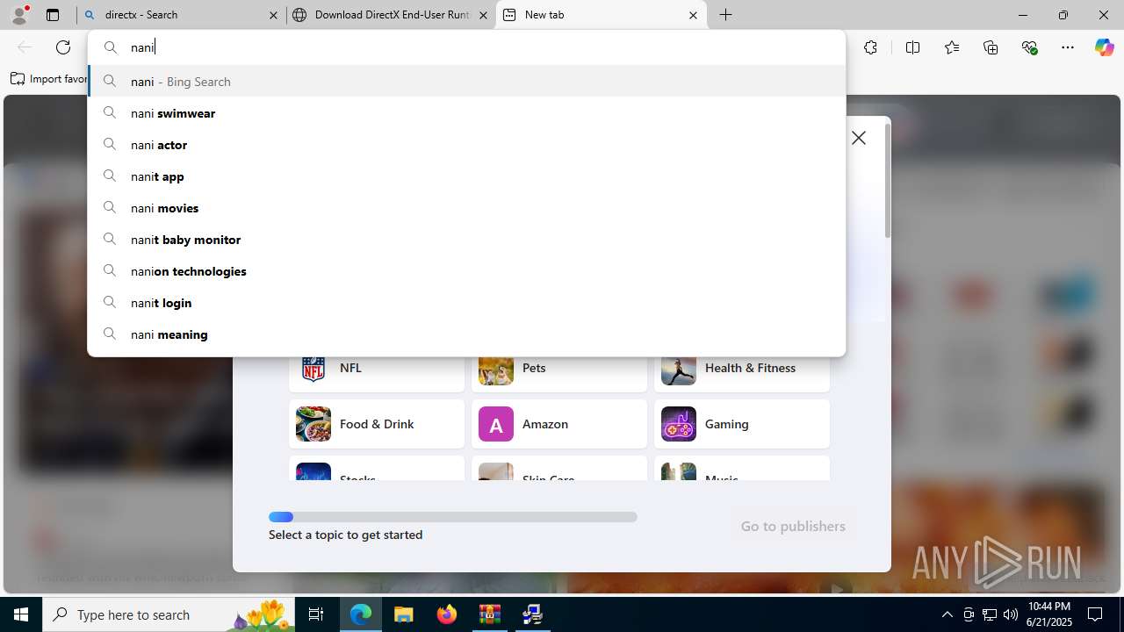Image resolution: width=1124 pixels, height=632 pixels.
Task: Click Import favorites in the bookmarks bar
Action: pyautogui.click(x=49, y=79)
